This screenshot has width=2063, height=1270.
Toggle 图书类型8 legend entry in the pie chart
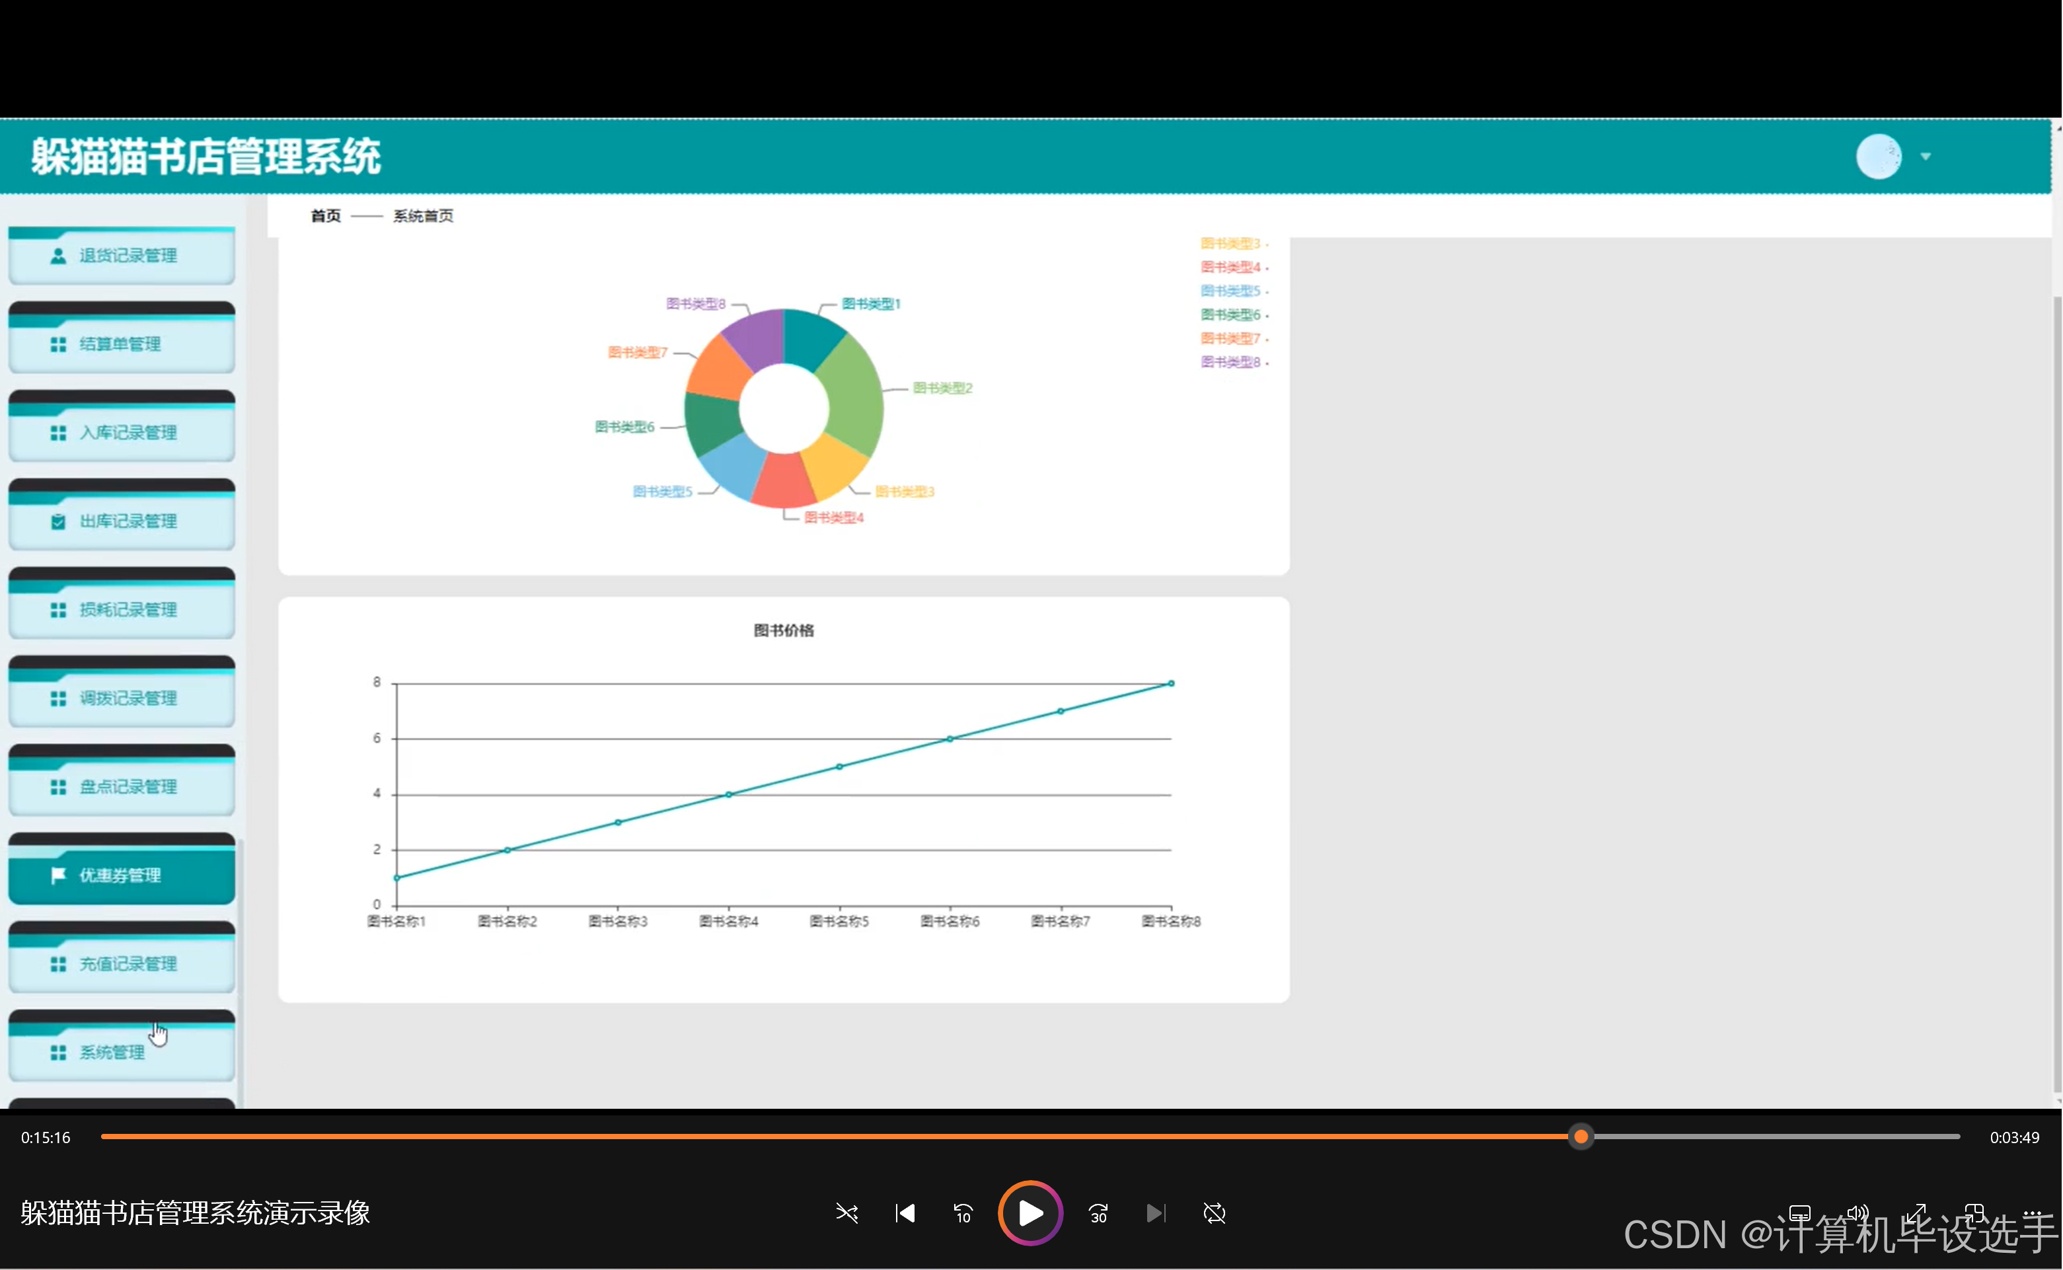[1230, 362]
